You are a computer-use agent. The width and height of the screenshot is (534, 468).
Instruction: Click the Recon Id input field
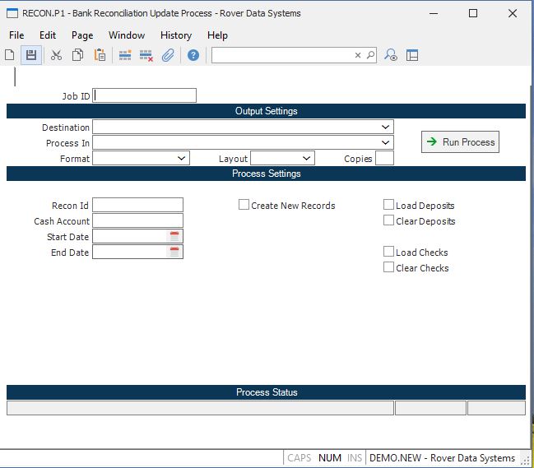coord(137,205)
